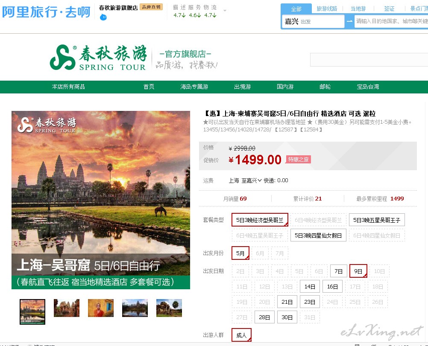
Task: Click the 累计评价 21 reviews link
Action: pos(308,199)
